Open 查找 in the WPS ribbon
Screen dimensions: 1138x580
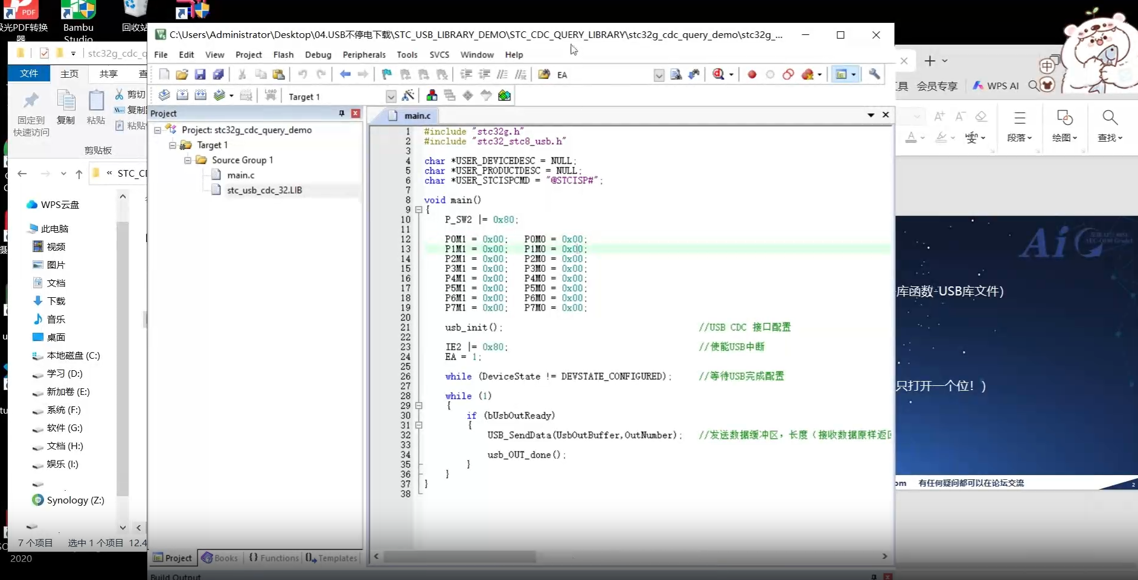[1110, 125]
